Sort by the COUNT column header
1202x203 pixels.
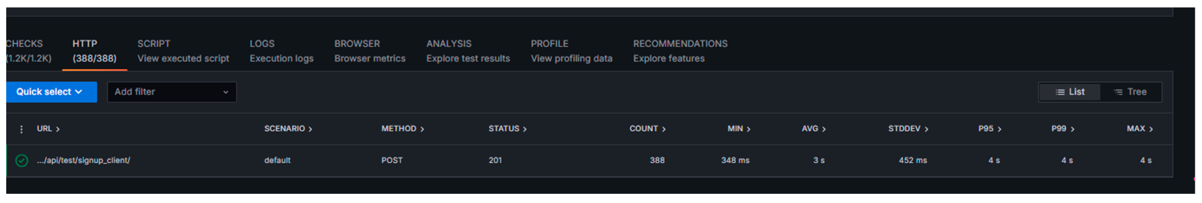(x=647, y=129)
